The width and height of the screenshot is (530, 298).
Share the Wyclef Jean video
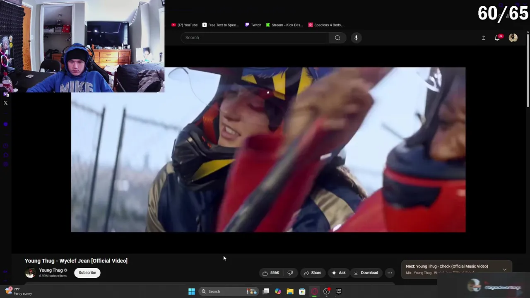[x=313, y=273]
